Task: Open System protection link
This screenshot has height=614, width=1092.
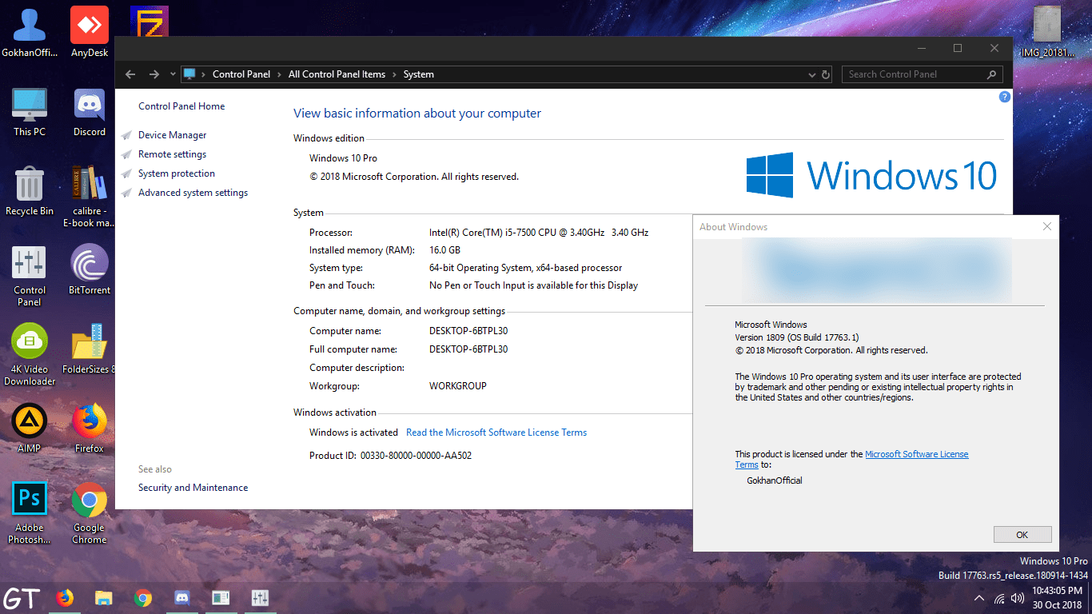Action: coord(177,173)
